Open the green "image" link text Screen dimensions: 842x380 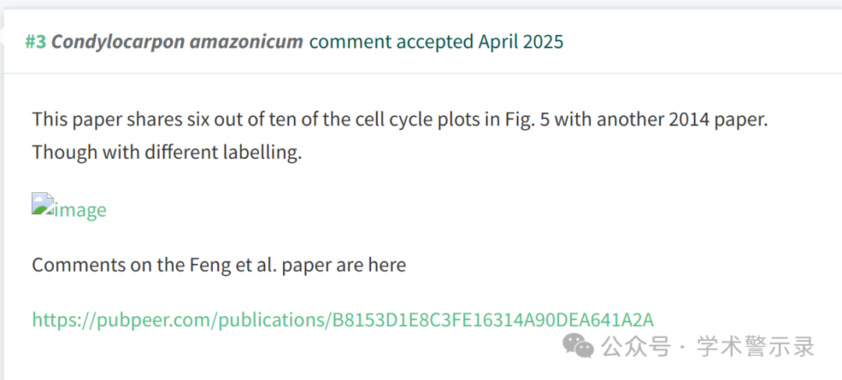point(80,209)
